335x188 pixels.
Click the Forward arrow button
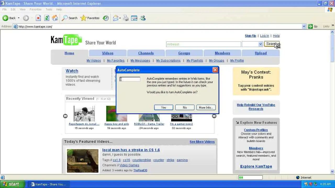(x=26, y=18)
